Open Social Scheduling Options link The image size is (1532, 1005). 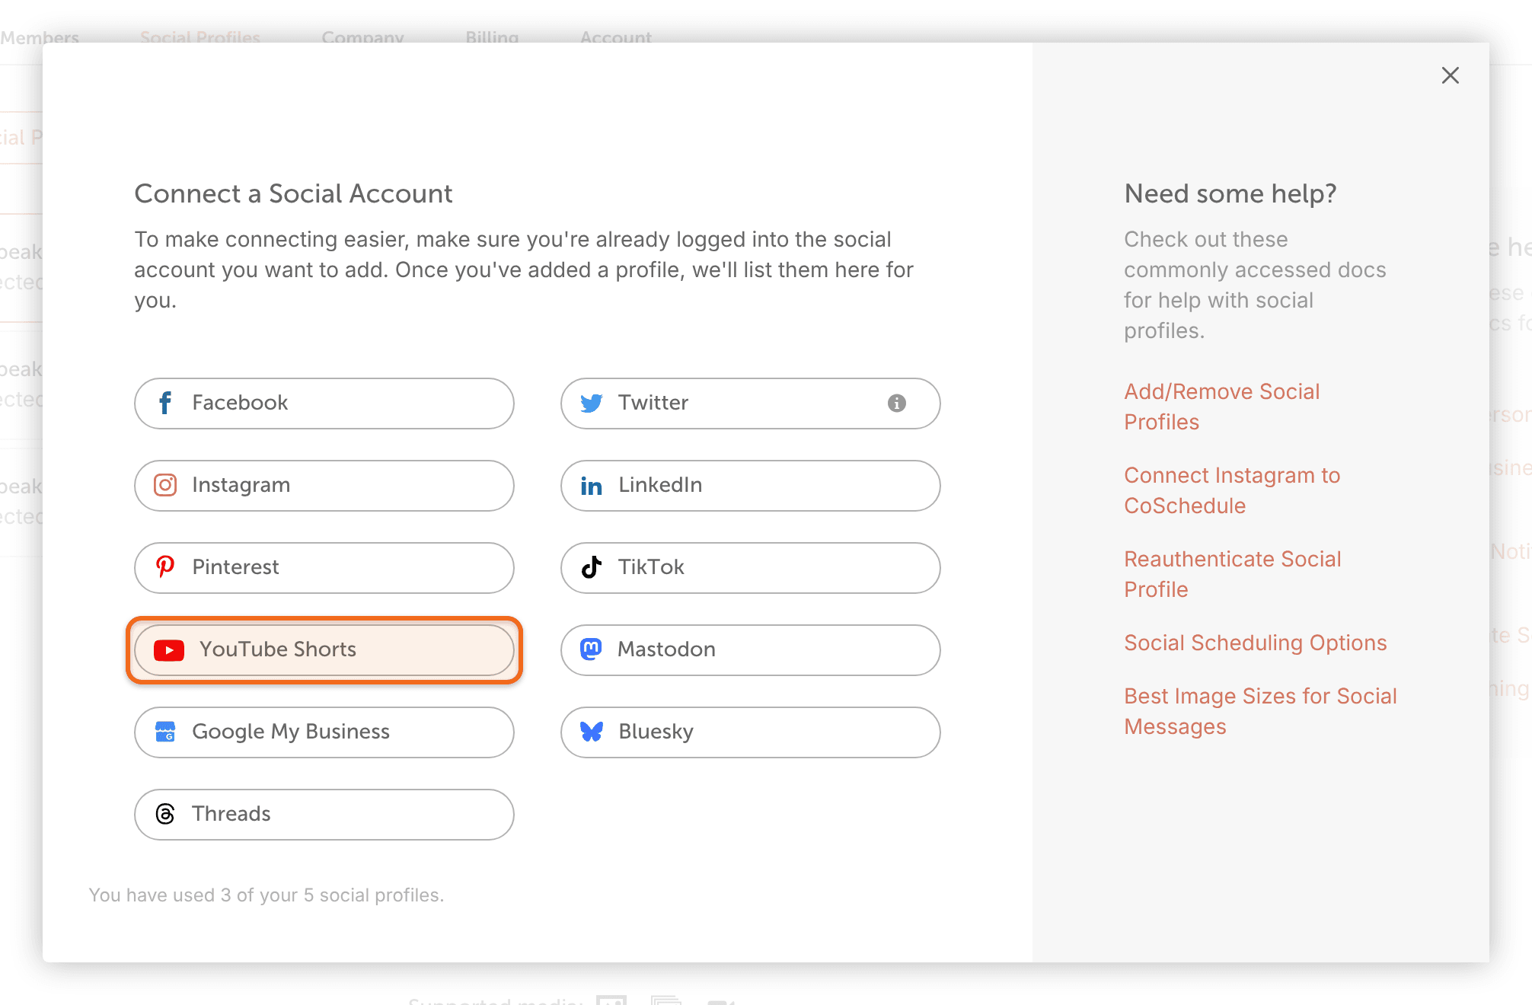tap(1256, 643)
